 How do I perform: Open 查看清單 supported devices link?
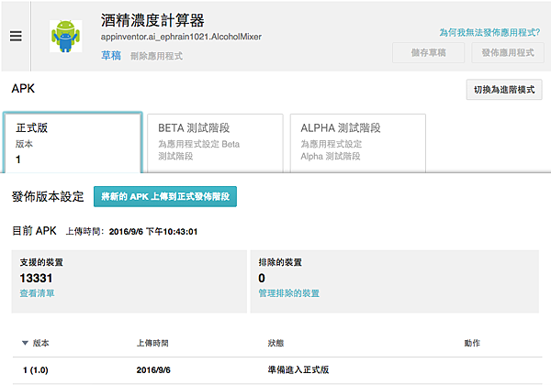[x=37, y=293]
